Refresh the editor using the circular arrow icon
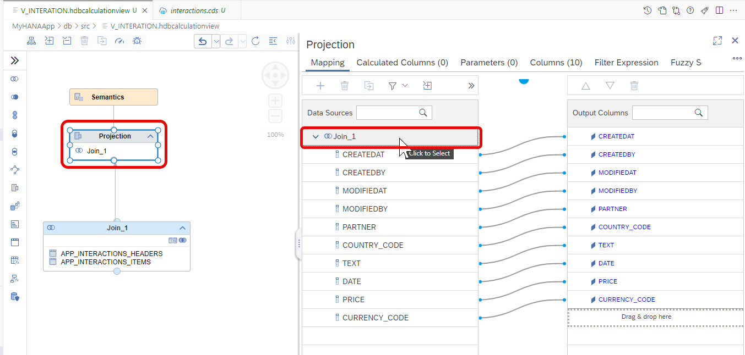 click(x=255, y=41)
